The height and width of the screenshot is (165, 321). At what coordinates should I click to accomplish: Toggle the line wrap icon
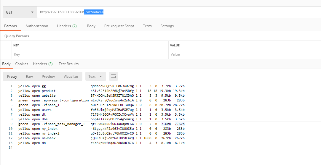(114, 76)
